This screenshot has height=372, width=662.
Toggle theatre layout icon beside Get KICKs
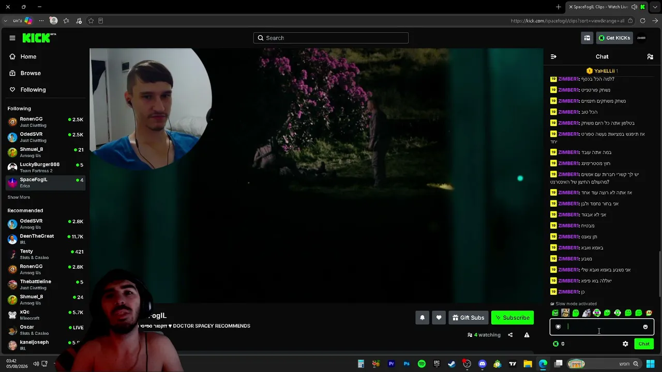click(x=587, y=38)
